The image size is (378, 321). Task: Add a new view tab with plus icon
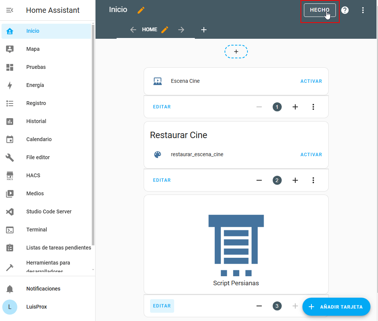click(204, 30)
